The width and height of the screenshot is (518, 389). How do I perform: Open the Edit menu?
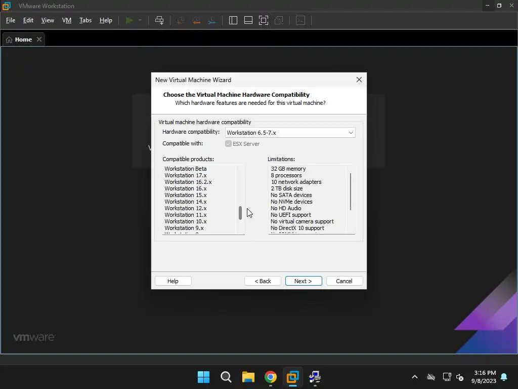pos(28,20)
